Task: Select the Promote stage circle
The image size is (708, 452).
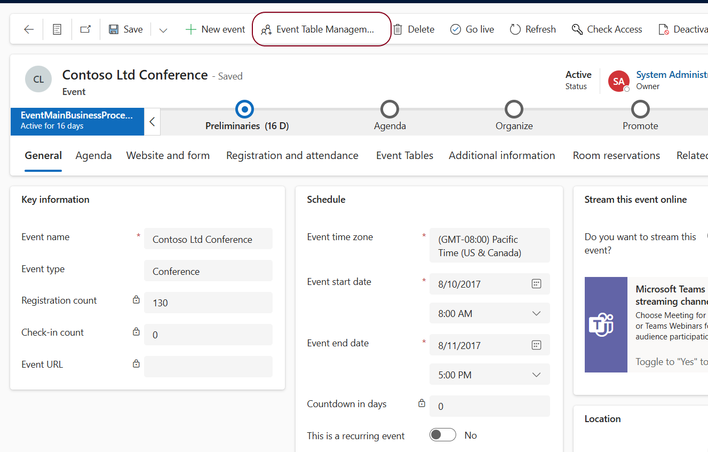Action: pyautogui.click(x=640, y=109)
